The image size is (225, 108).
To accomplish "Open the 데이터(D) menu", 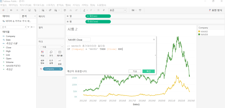I will click(x=13, y=5).
